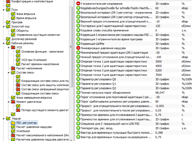Image resolution: width=192 pixels, height=141 pixels.
Task: Click green plus icon beside Кодовое слово способа применения
Action: coord(78,30)
